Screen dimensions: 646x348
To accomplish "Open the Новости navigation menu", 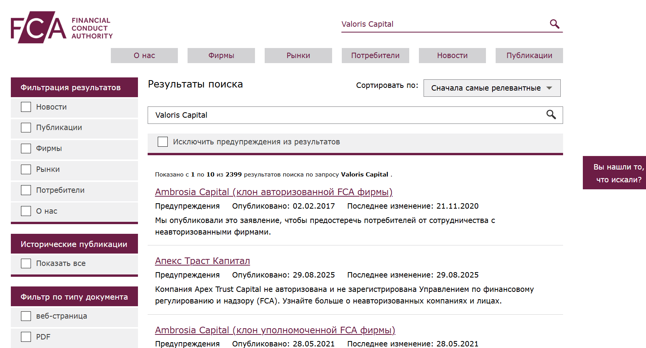I will click(x=452, y=55).
